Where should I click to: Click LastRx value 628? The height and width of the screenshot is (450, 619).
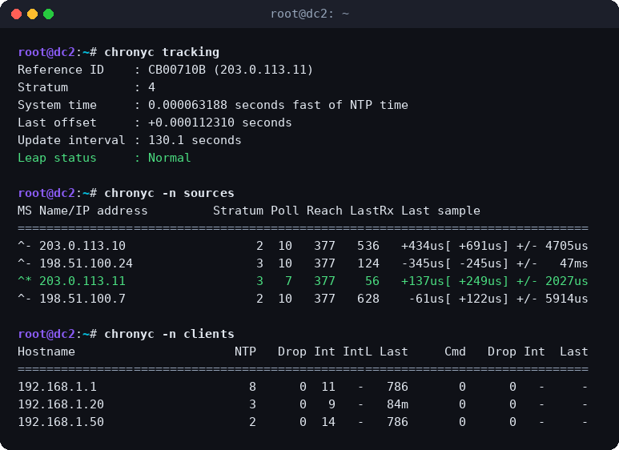tap(368, 299)
